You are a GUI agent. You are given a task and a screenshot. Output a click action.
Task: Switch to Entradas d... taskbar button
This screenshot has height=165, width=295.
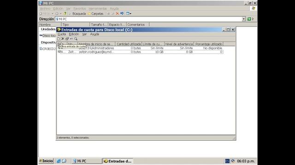[118, 161]
